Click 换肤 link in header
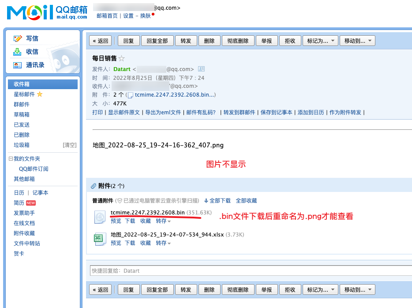Viewport: 412px width, 308px height. click(145, 16)
